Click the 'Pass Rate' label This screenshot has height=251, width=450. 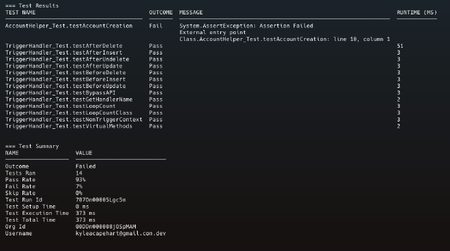coord(20,180)
